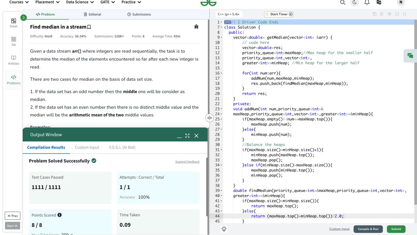Open the C++ (g++ 5.4) language dropdown
This screenshot has width=417, height=235.
coord(229,14)
